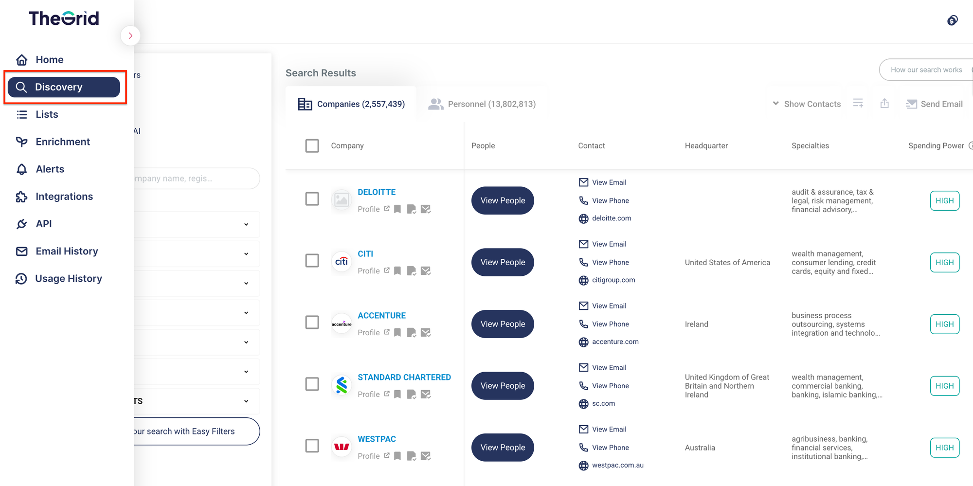Click Deloitte note-check icon
The height and width of the screenshot is (486, 973).
(x=412, y=209)
